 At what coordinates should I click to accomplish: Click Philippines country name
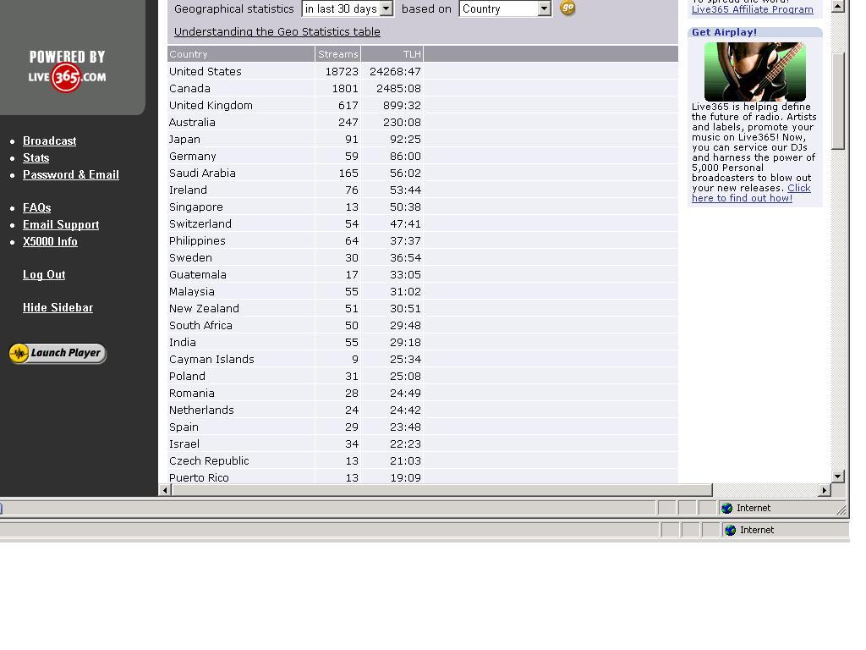tap(197, 241)
